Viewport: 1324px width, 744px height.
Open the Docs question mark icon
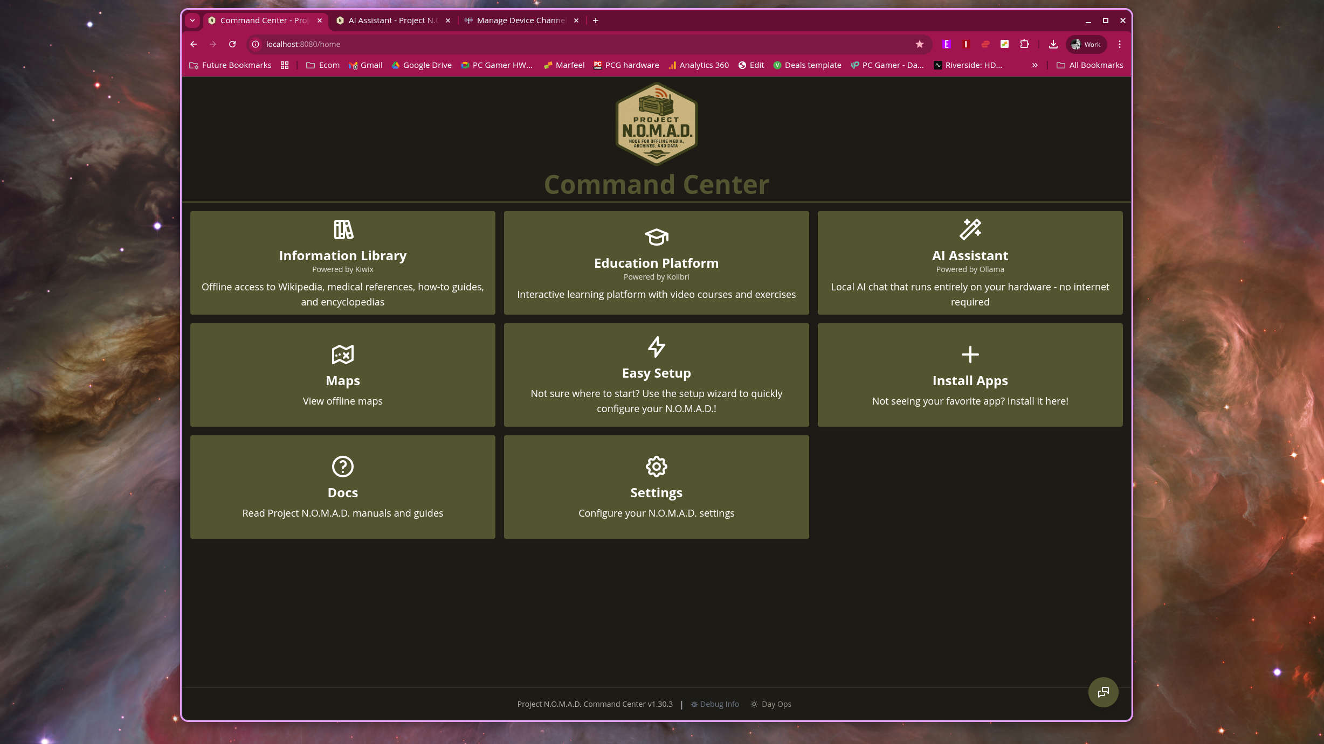342,467
